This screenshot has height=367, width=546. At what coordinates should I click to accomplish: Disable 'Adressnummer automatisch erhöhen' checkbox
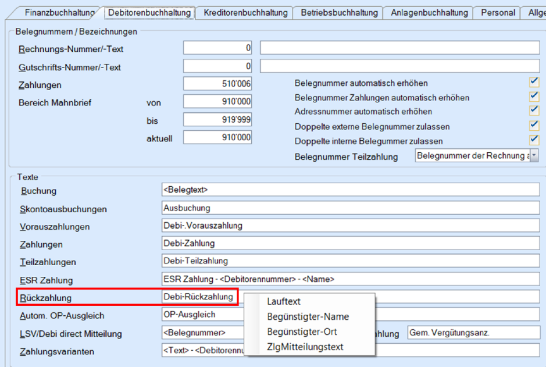pos(534,111)
